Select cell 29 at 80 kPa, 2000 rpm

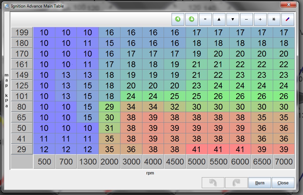click(x=109, y=107)
